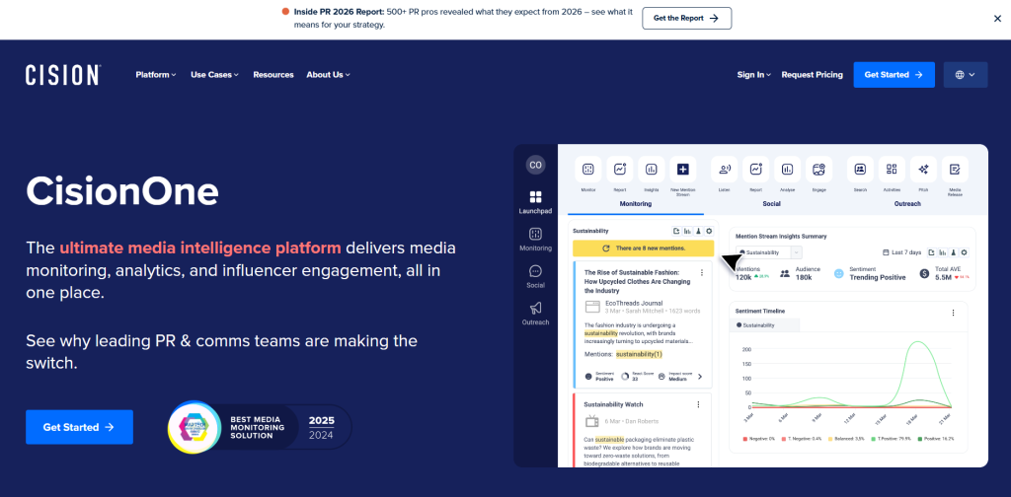Switch to the Outreach tab

907,204
